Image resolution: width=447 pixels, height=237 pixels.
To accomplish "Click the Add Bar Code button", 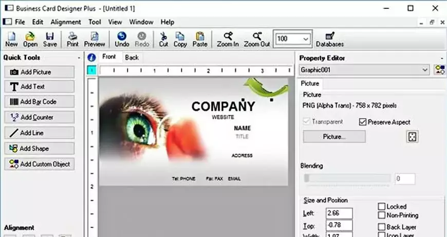I will point(39,102).
